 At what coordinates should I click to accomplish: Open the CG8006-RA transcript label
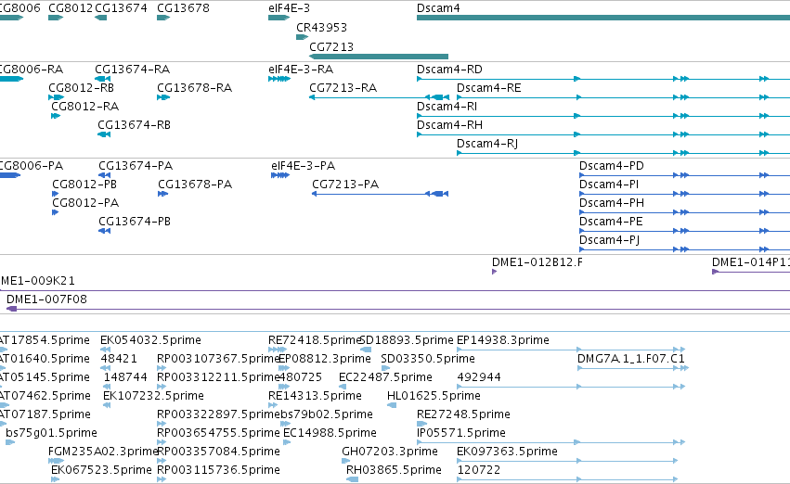pos(32,69)
